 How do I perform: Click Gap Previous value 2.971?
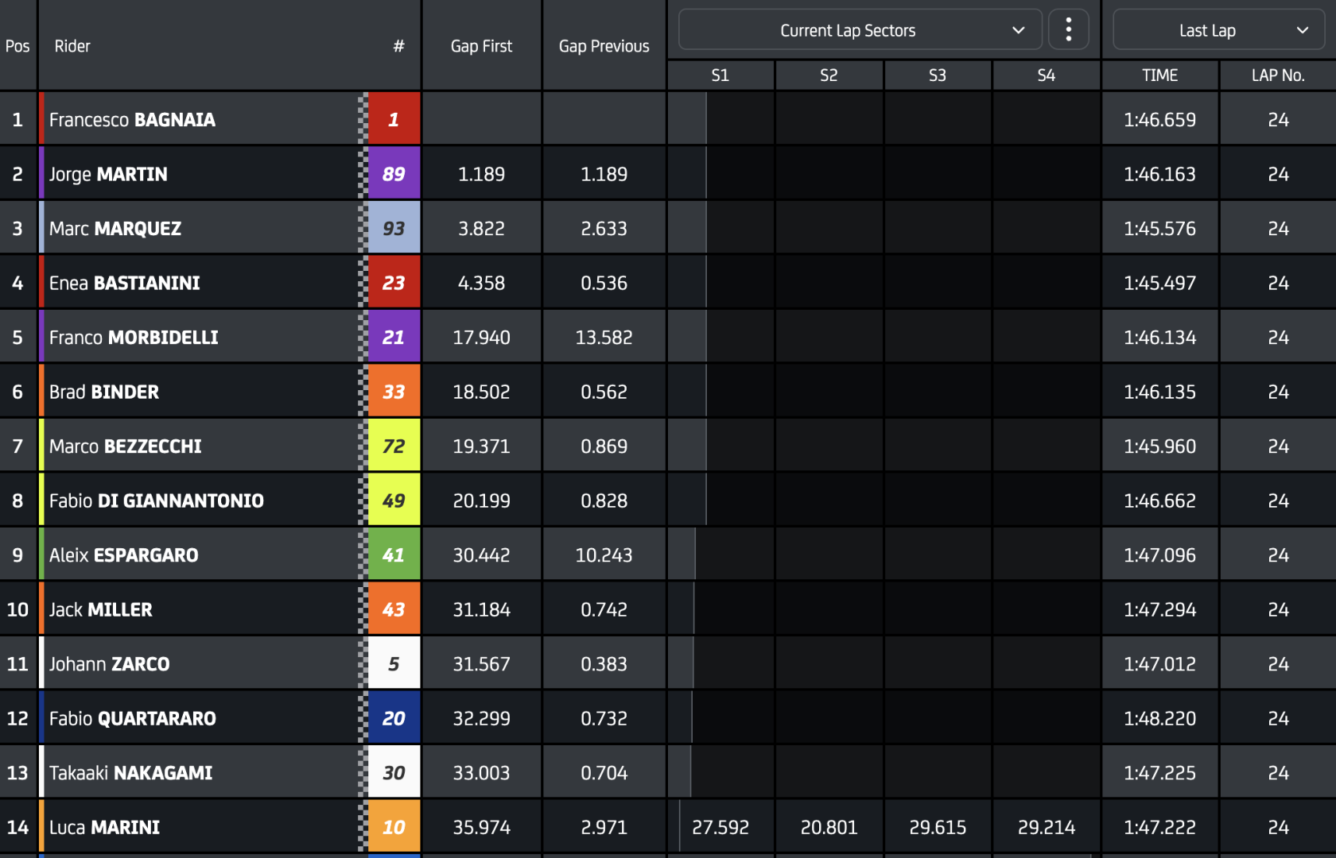click(x=604, y=827)
